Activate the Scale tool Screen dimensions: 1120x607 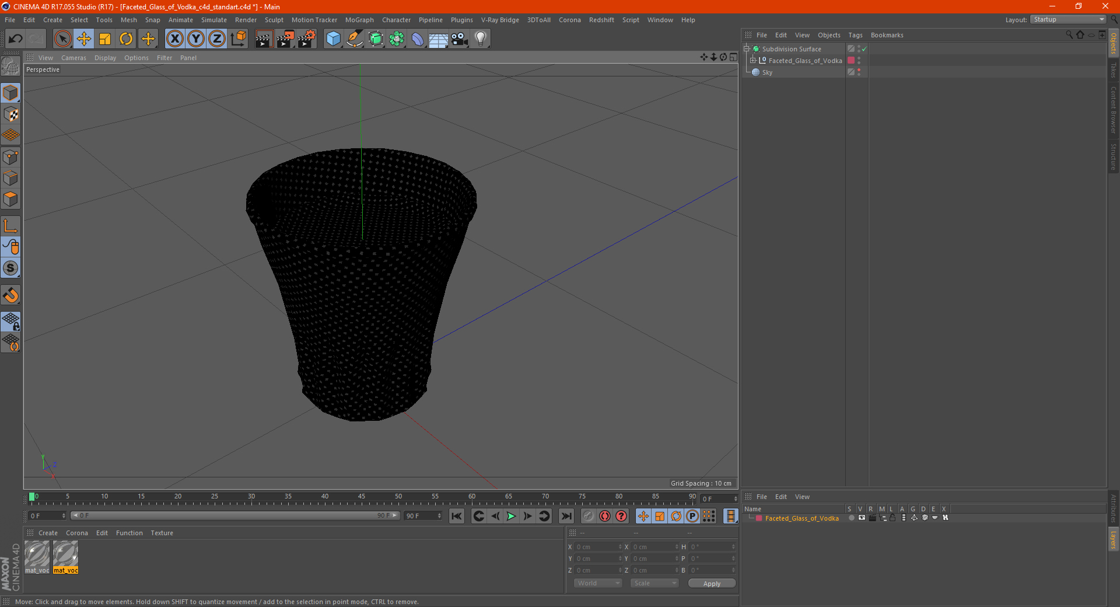point(105,39)
